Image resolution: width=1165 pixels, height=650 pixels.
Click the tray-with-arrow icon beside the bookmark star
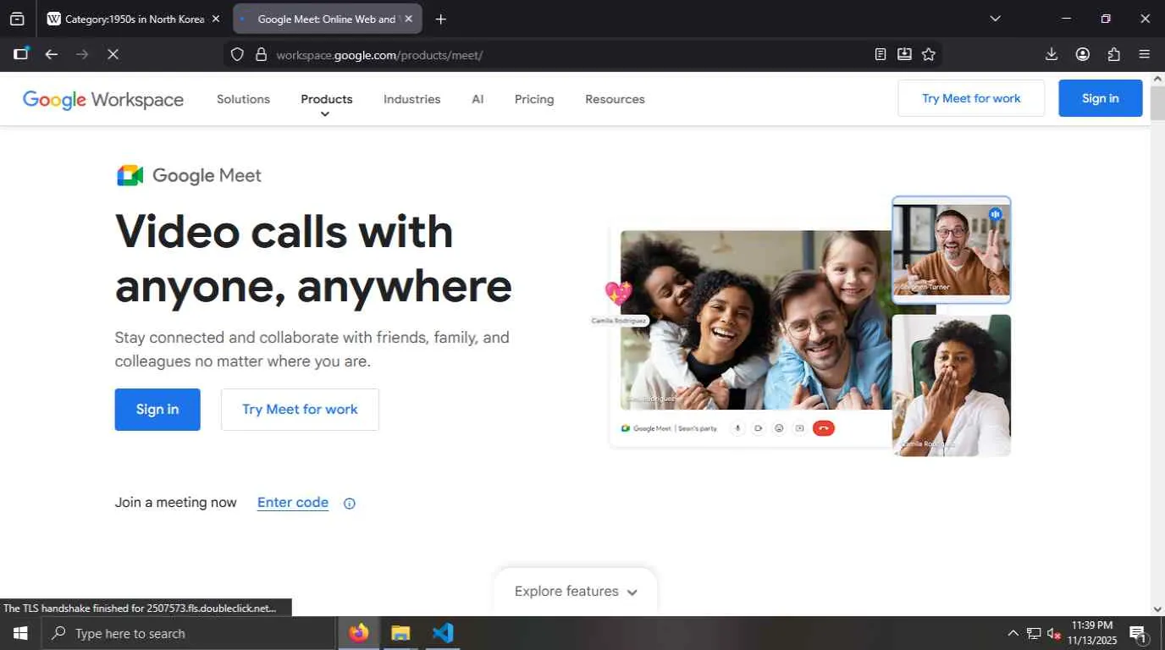pos(904,54)
